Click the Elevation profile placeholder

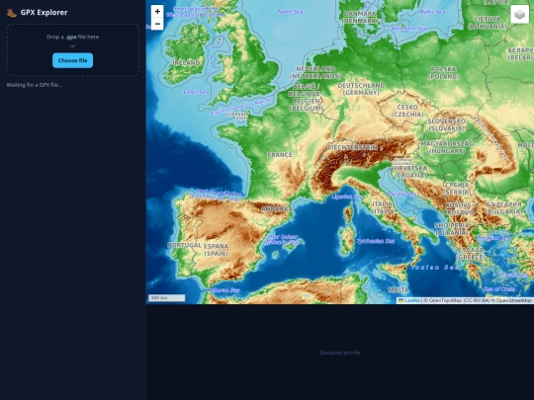pyautogui.click(x=339, y=353)
